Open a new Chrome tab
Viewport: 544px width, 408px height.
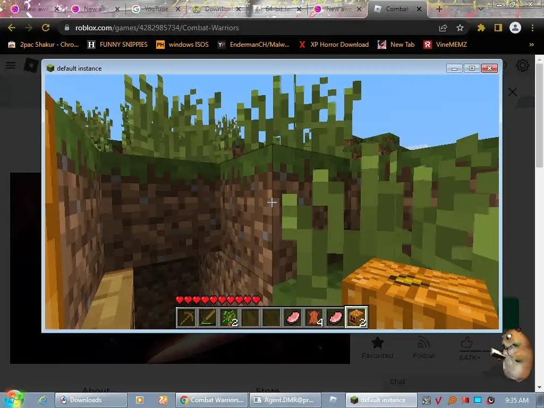pyautogui.click(x=439, y=9)
